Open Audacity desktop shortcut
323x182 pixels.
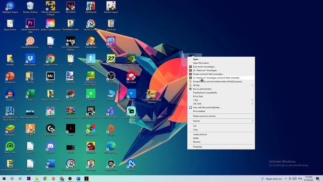tap(10, 95)
